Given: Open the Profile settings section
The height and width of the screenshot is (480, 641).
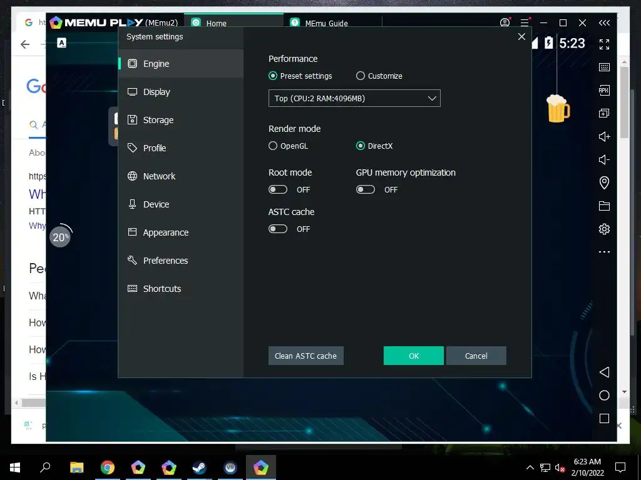Looking at the screenshot, I should point(181,148).
